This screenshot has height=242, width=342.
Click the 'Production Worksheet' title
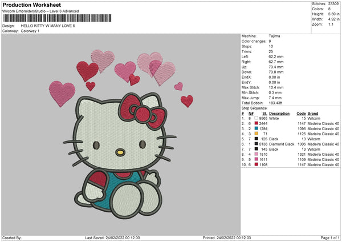[31, 5]
